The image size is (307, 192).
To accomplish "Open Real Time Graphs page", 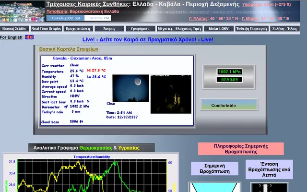I will pyautogui.click(x=46, y=29).
